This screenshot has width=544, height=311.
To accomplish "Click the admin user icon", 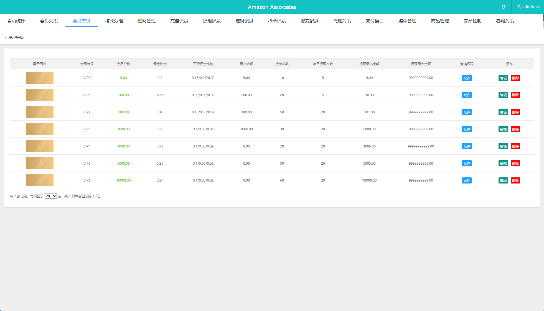I will coord(519,7).
